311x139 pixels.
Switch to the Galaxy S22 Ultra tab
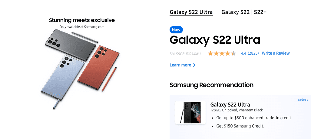pos(191,12)
